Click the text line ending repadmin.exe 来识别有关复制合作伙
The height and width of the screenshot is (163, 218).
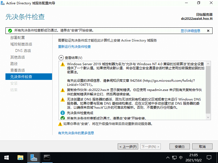coord(134,90)
